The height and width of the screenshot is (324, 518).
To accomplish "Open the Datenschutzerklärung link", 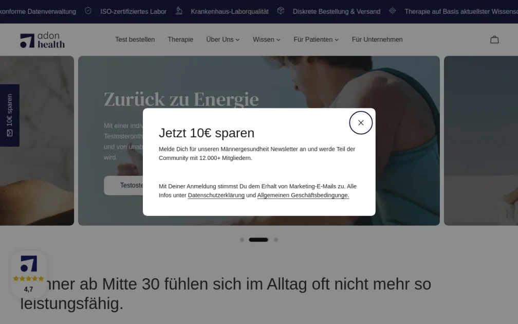I will (x=216, y=195).
